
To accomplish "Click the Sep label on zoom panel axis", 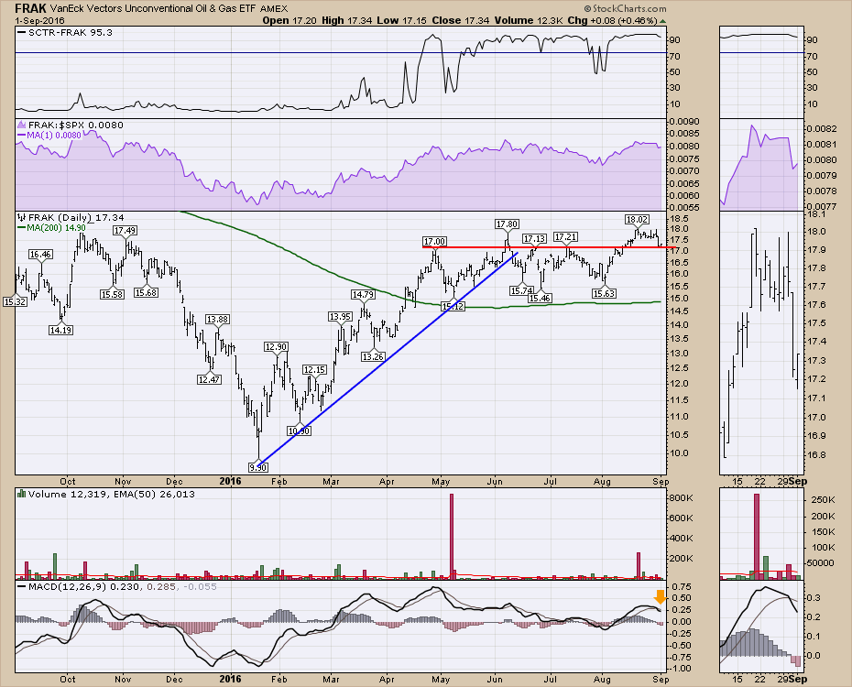I will pos(798,481).
